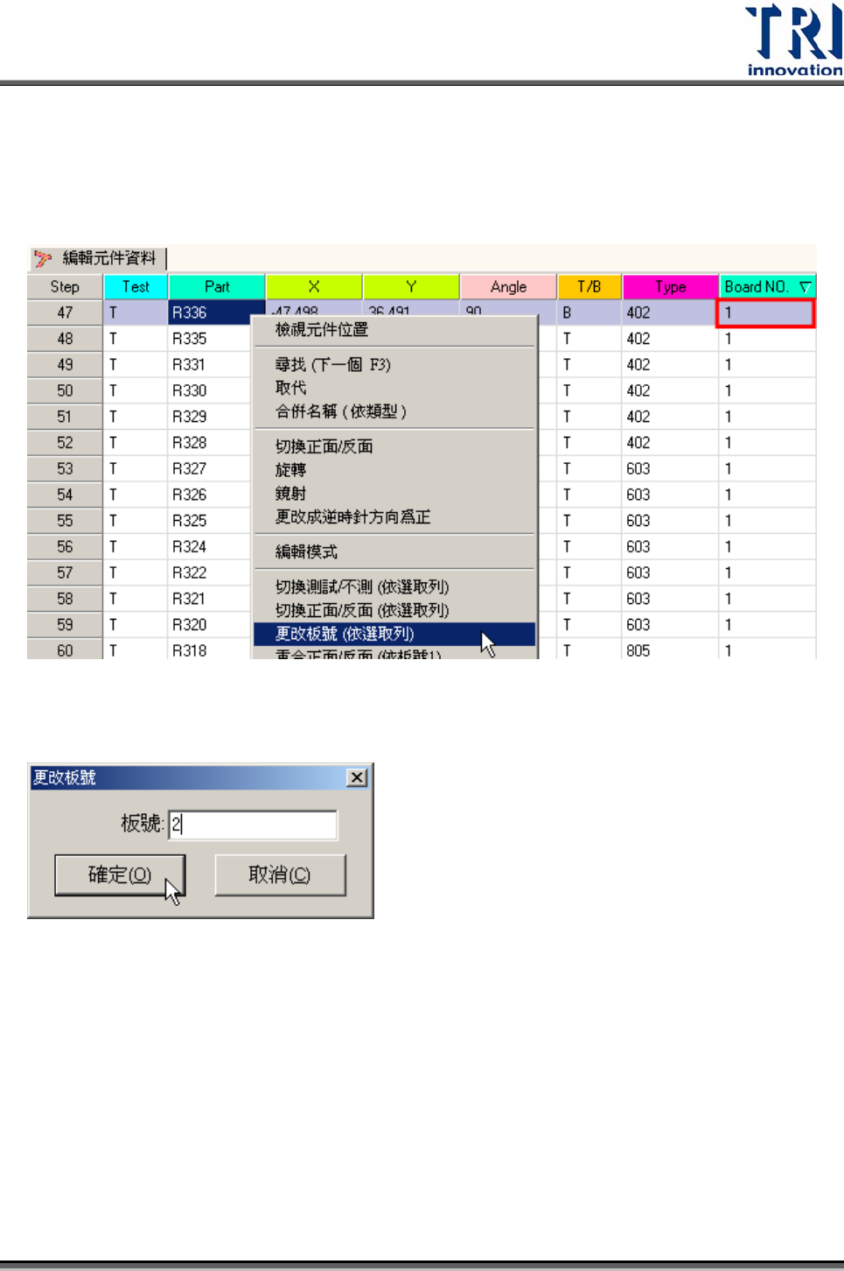Click the T/B column header
The width and height of the screenshot is (844, 1271).
click(589, 286)
